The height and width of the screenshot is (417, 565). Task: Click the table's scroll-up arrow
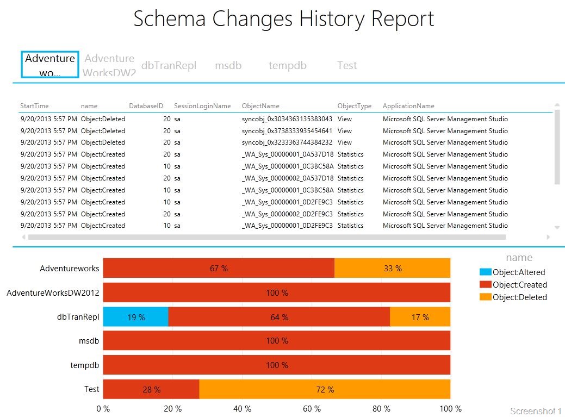[556, 103]
